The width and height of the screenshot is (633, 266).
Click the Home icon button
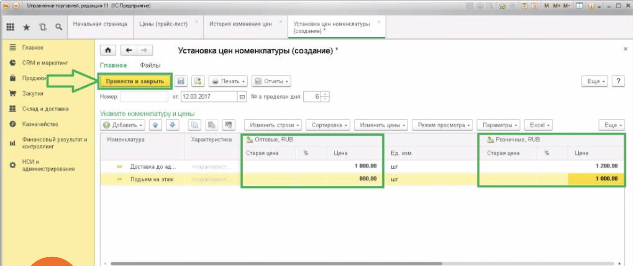108,50
